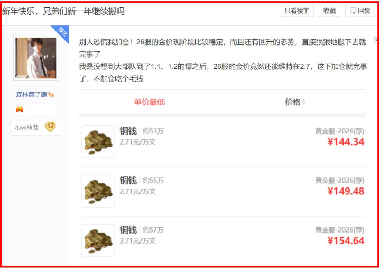This screenshot has width=380, height=268.
Task: Open the poster's avatar picture
Action: click(36, 58)
